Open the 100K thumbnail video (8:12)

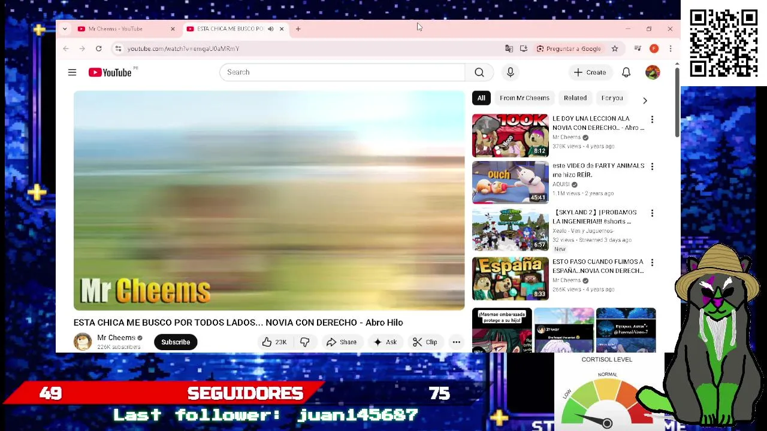coord(510,135)
